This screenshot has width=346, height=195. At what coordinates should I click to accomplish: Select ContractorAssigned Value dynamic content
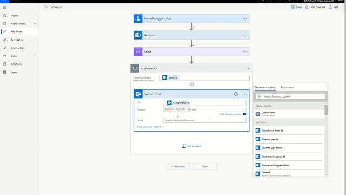click(x=289, y=165)
